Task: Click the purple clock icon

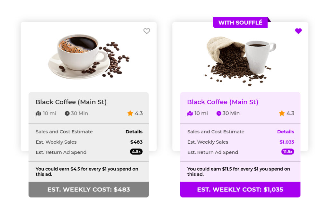Action: coord(218,114)
